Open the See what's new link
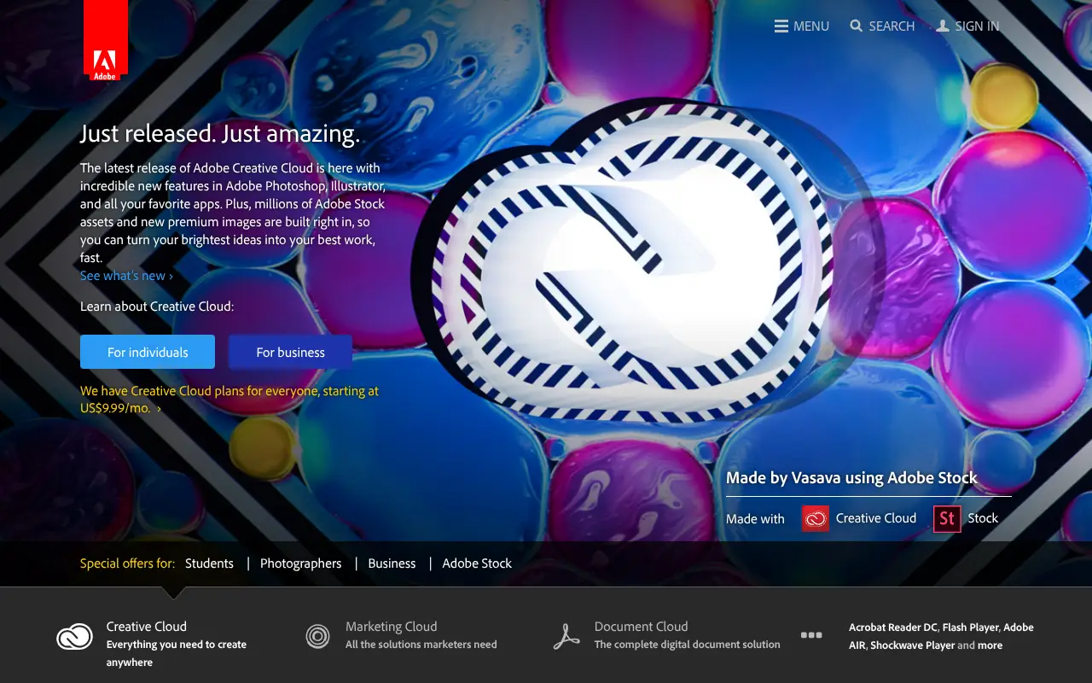The width and height of the screenshot is (1092, 683). (126, 276)
